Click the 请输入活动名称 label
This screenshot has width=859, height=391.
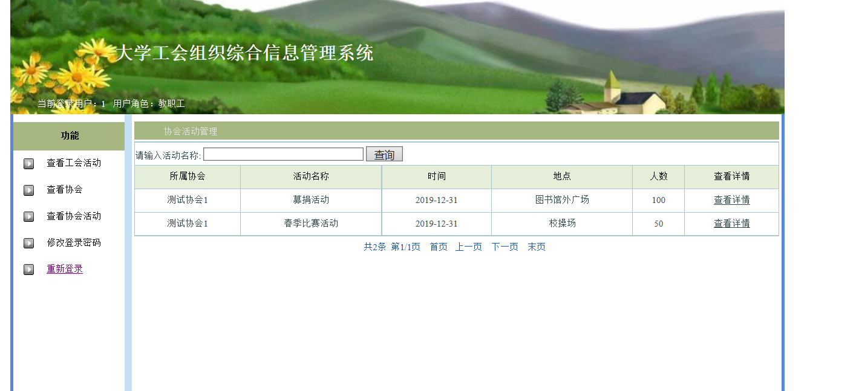168,155
